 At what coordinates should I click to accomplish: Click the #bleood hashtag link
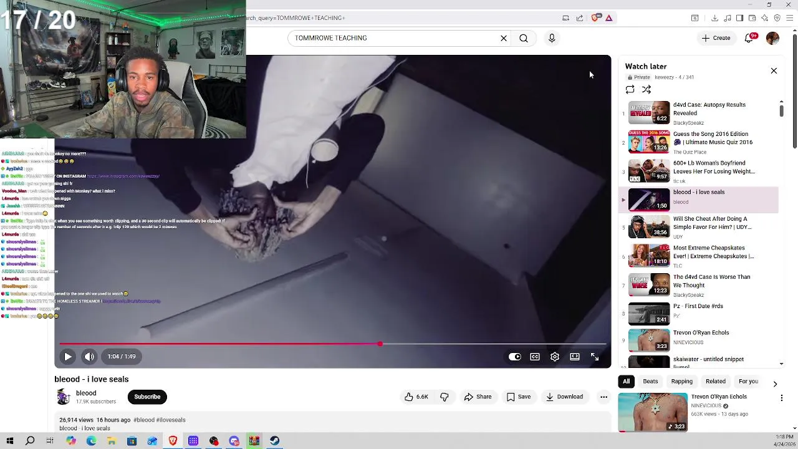click(x=144, y=420)
